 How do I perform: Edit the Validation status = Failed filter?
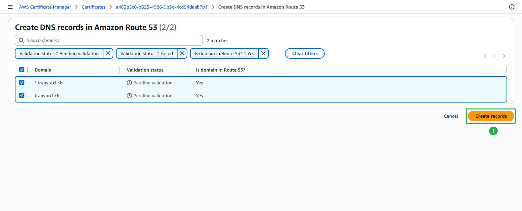pos(147,53)
